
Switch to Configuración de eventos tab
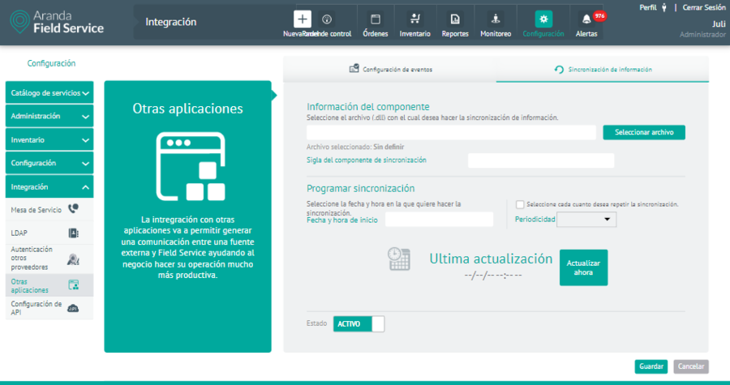(390, 70)
